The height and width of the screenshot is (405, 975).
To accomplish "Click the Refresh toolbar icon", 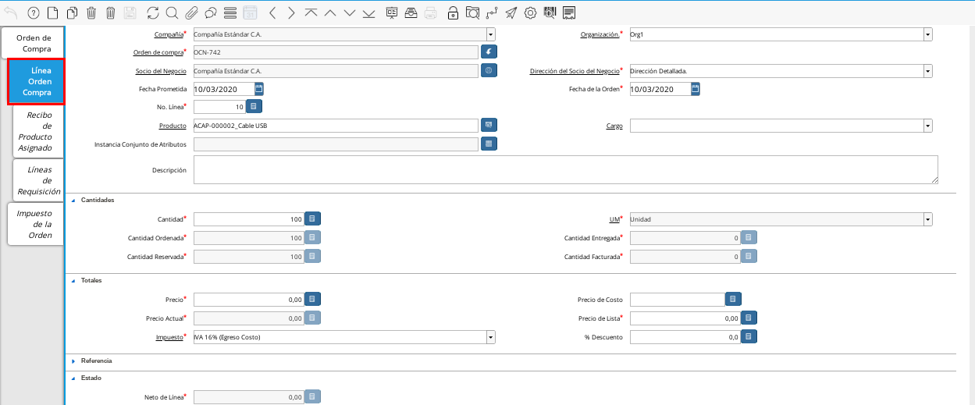I will point(152,12).
